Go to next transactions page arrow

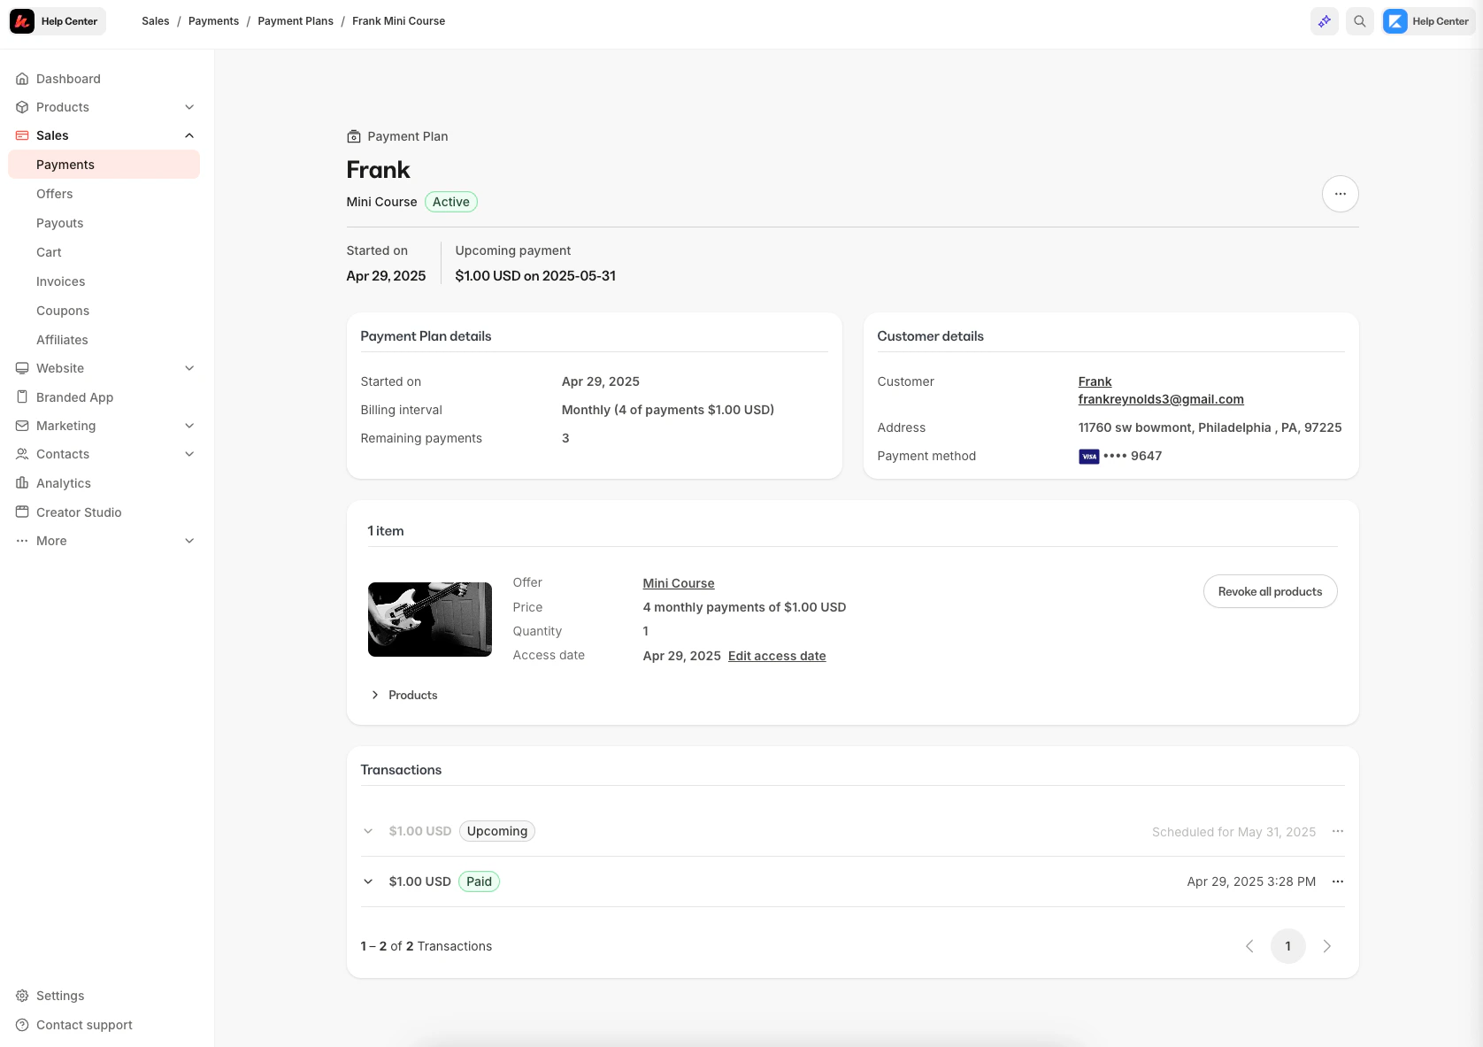point(1326,946)
